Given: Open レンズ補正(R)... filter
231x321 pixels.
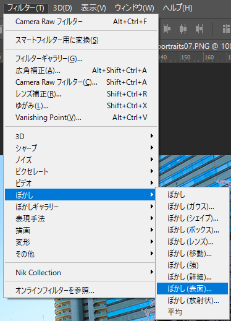Looking at the screenshot, I should point(81,94).
